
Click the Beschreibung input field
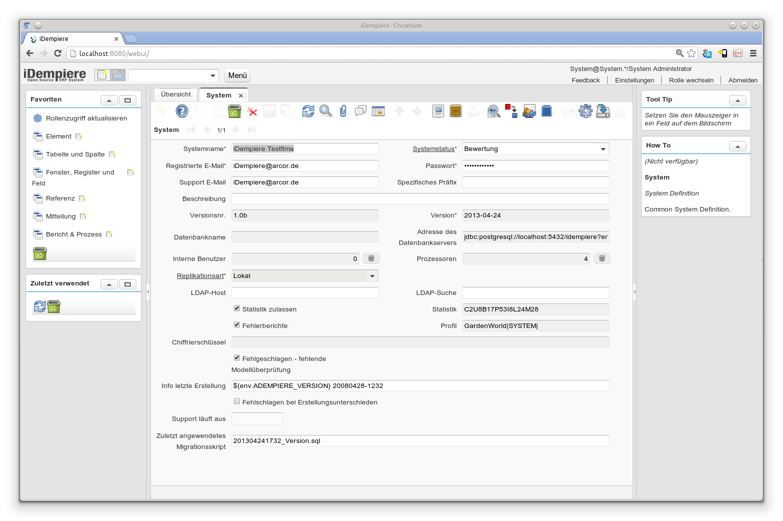(420, 199)
